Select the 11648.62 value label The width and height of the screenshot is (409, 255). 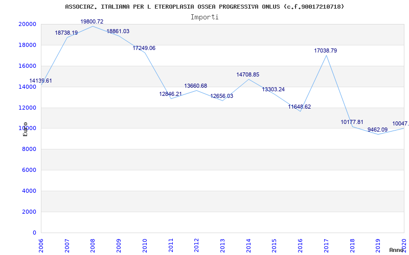coord(300,107)
